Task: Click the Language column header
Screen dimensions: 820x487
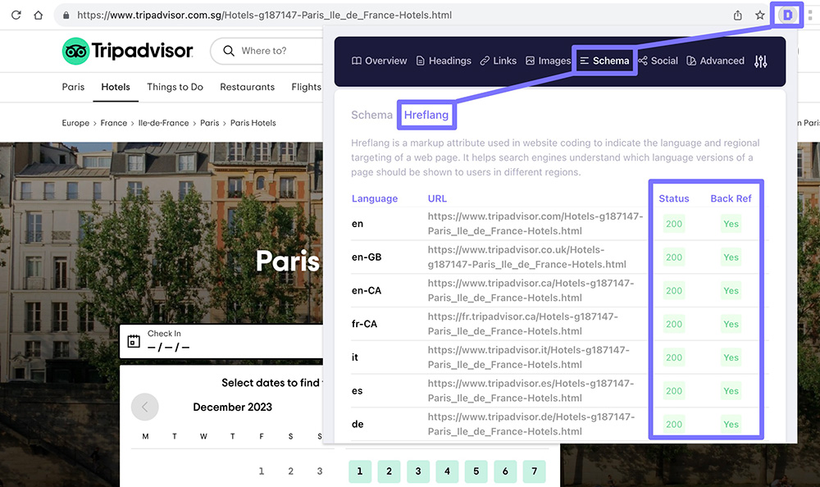Action: (x=375, y=198)
